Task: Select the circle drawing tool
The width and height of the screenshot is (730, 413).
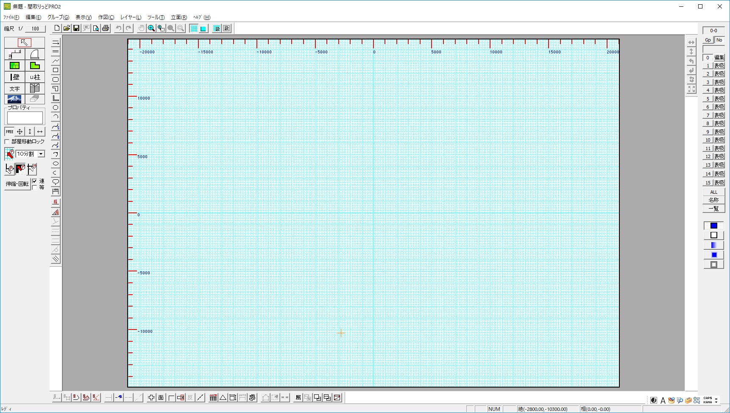Action: coord(56,107)
